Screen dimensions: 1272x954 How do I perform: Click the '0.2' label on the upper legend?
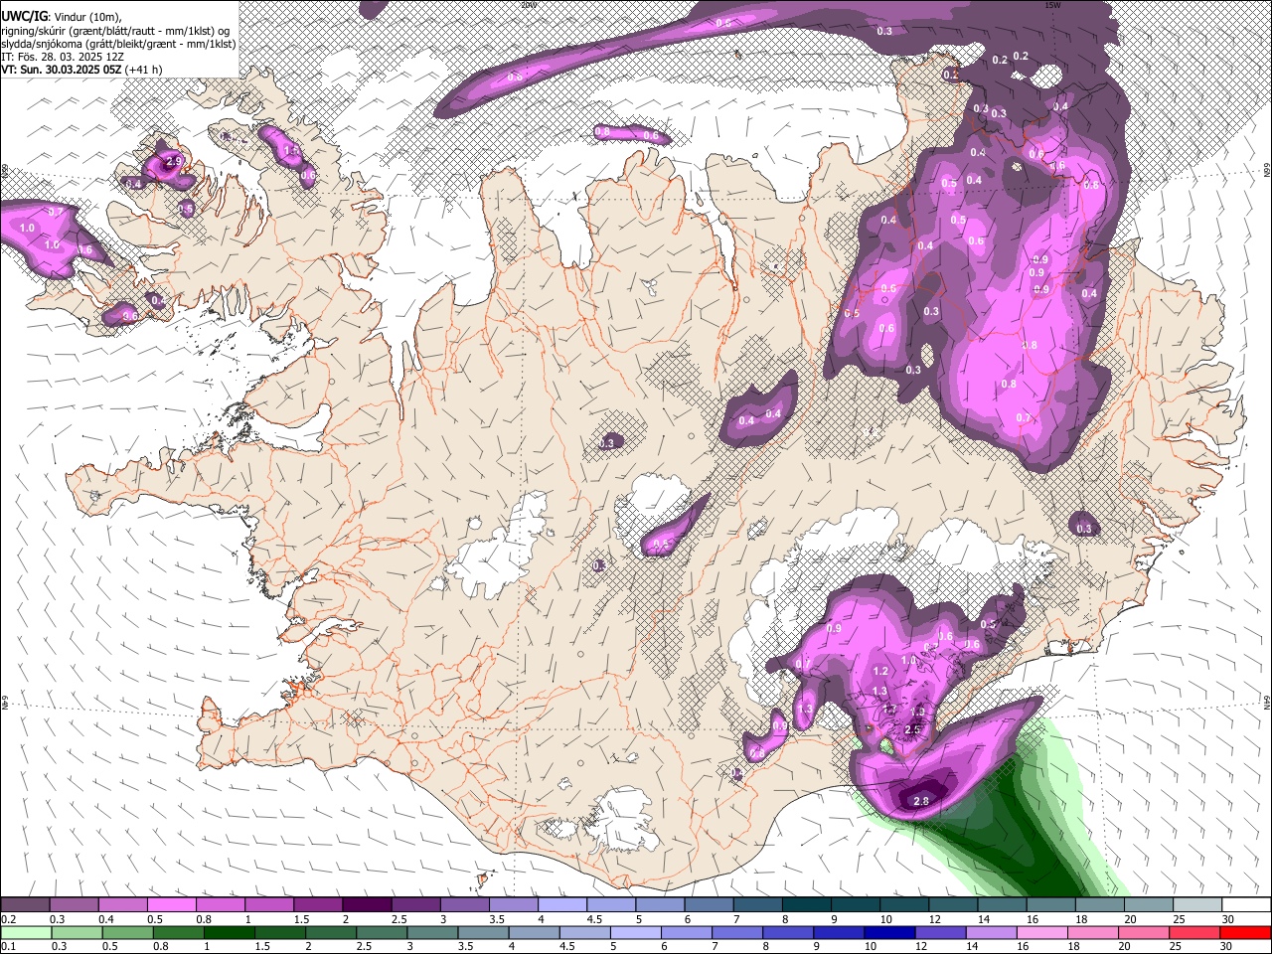(x=8, y=919)
